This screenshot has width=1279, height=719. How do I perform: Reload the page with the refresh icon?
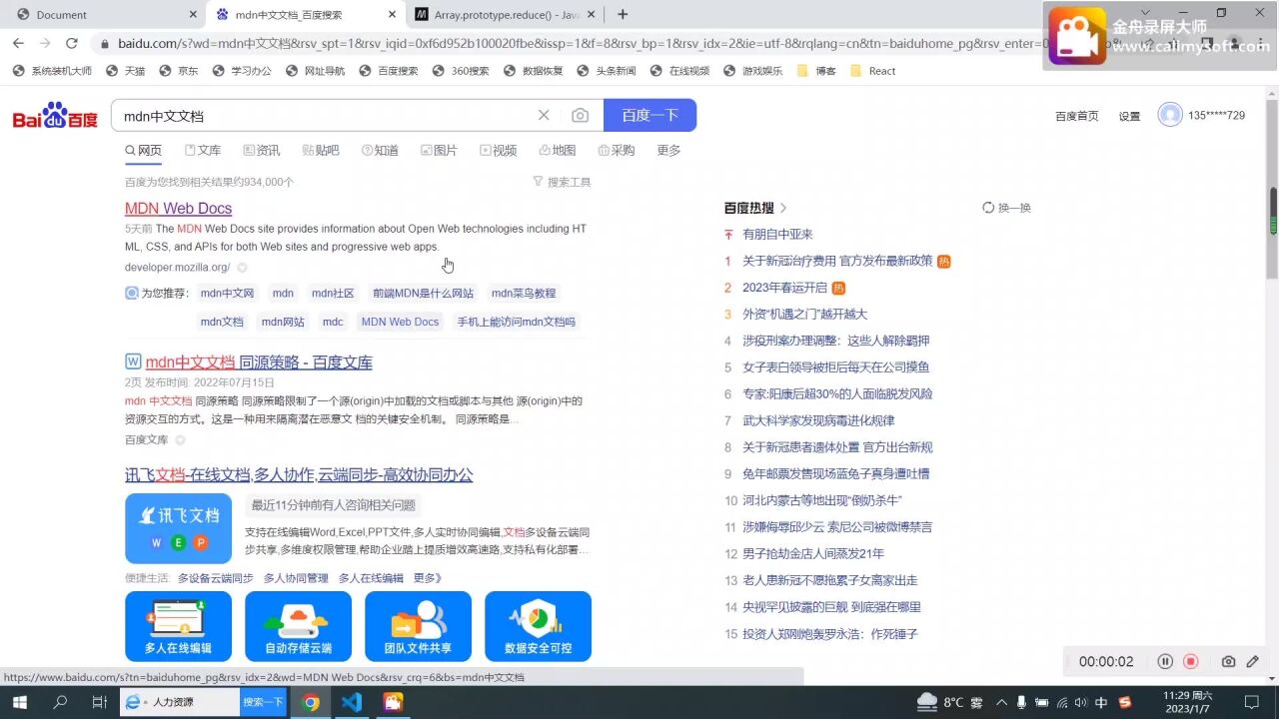tap(71, 43)
